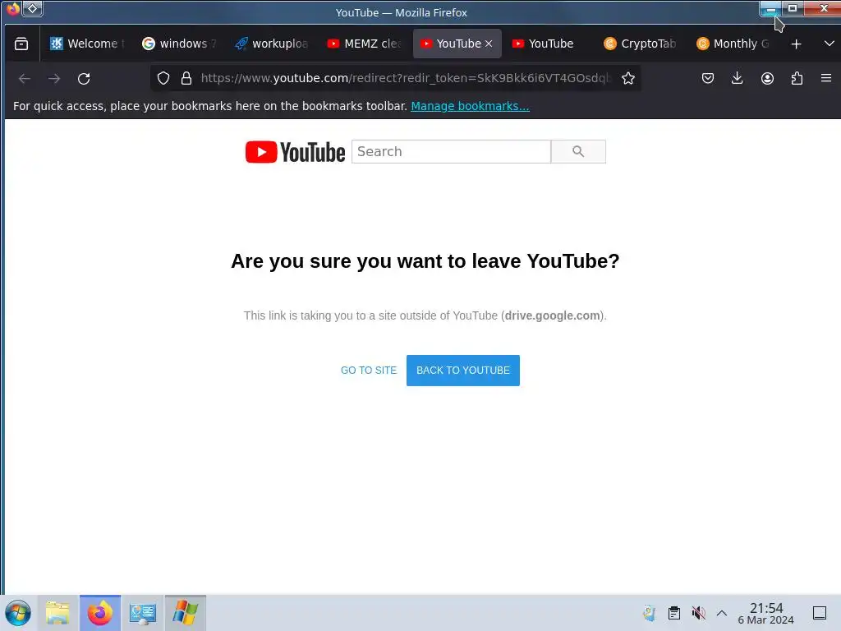Viewport: 841px width, 631px height.
Task: Go back to previous page arrow
Action: coord(25,79)
